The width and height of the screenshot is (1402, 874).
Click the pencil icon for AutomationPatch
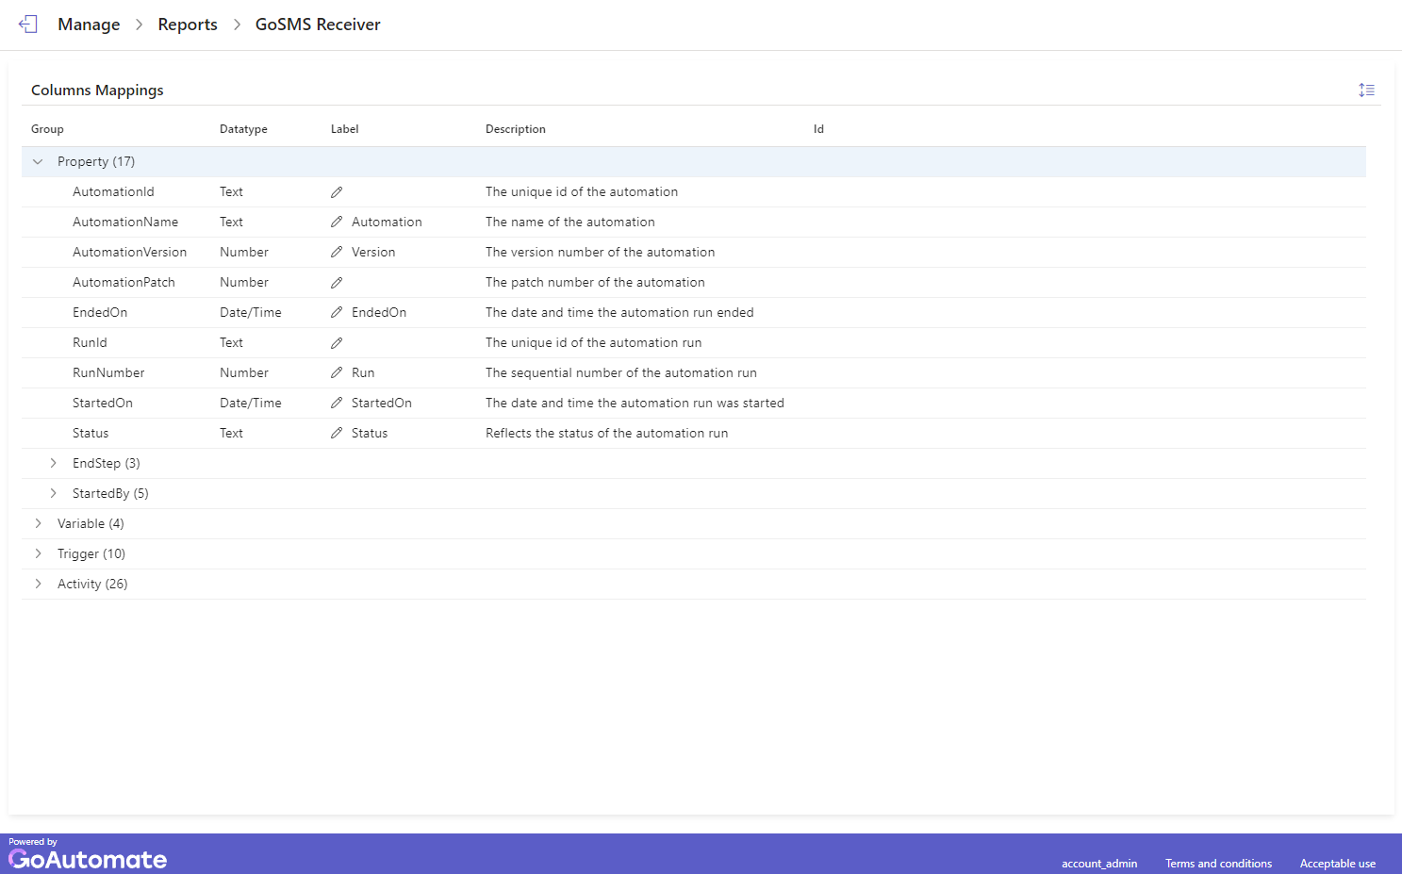337,283
